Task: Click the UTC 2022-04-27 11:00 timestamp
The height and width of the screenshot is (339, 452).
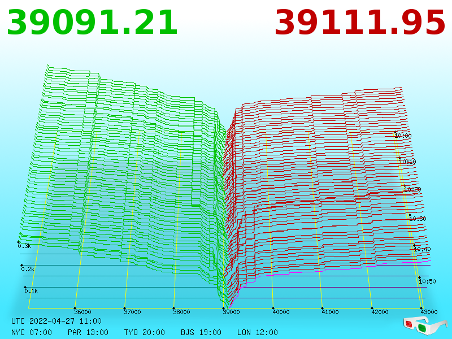Action: click(56, 321)
